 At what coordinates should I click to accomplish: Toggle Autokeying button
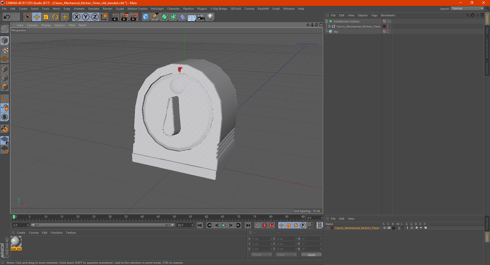tap(265, 225)
